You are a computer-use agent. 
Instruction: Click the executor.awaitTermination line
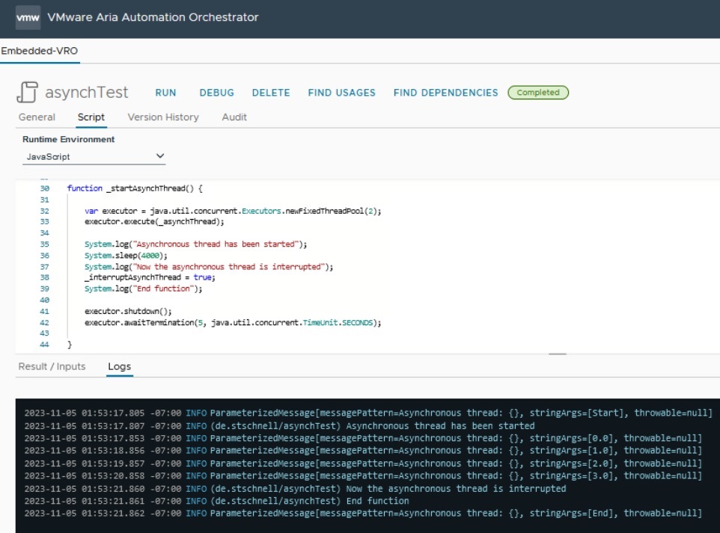(233, 322)
